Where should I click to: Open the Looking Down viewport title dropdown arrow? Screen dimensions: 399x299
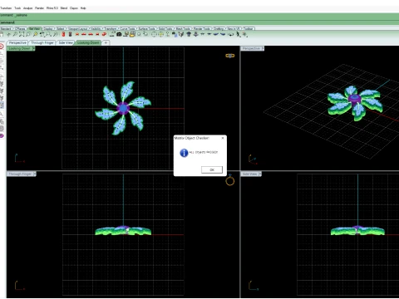(34, 48)
